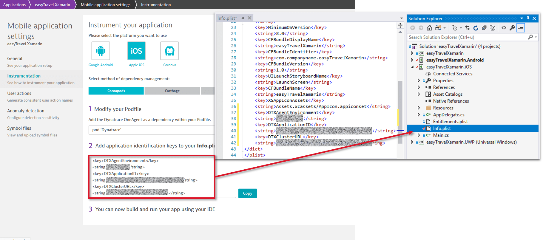The width and height of the screenshot is (546, 240).
Task: Select Info.plist in Solution Explorer
Action: (473, 128)
